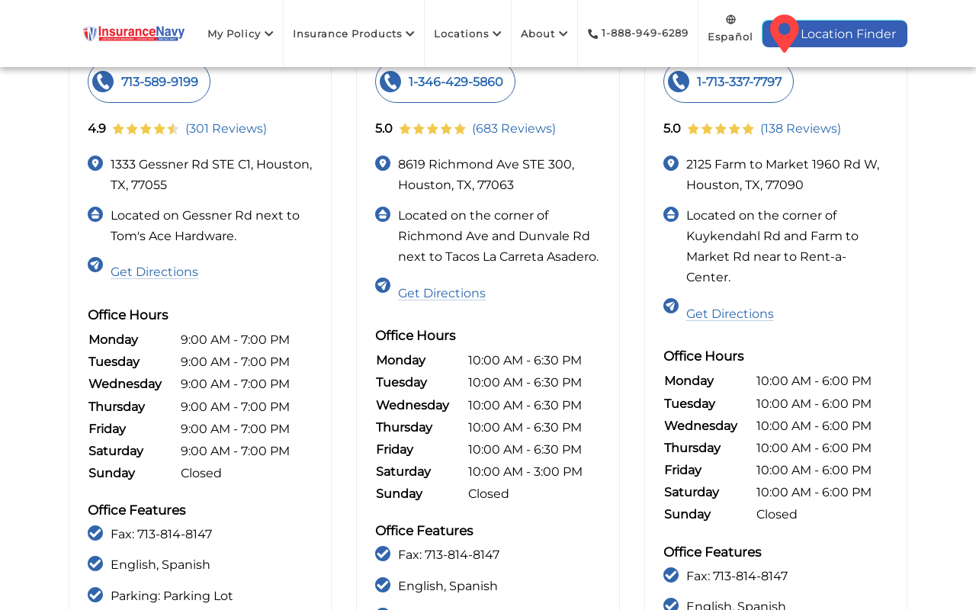The image size is (976, 610).
Task: Click the phone icon beside 1-713-337-7797
Action: coord(679,82)
